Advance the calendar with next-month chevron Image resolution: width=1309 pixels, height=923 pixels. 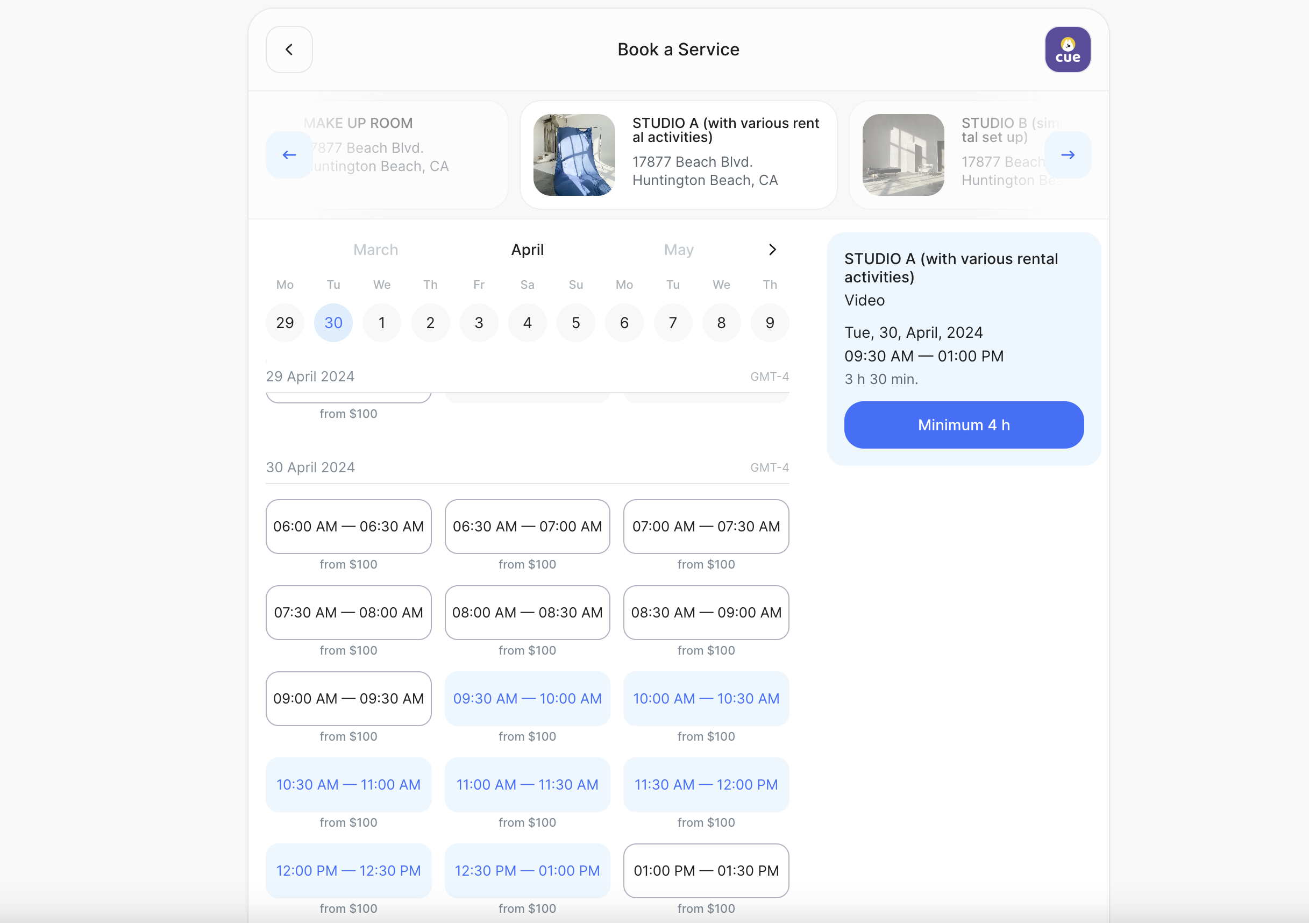click(772, 250)
